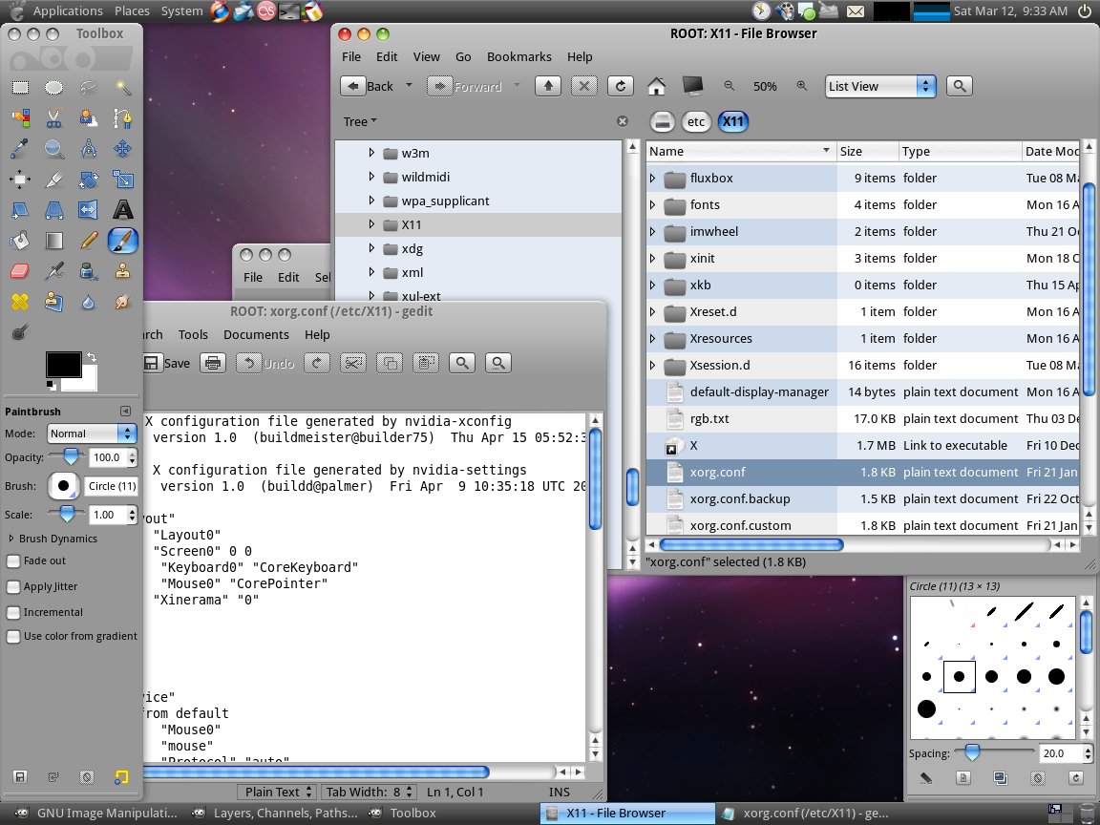Click the Reload button in File Browser
Viewport: 1100px width, 825px height.
click(620, 86)
